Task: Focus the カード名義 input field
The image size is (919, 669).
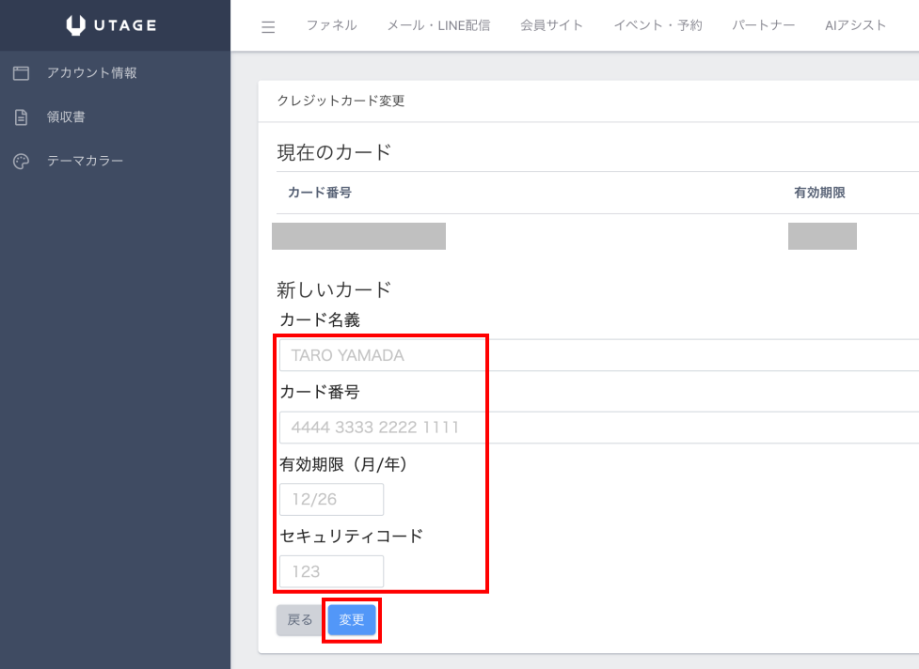Action: point(599,355)
